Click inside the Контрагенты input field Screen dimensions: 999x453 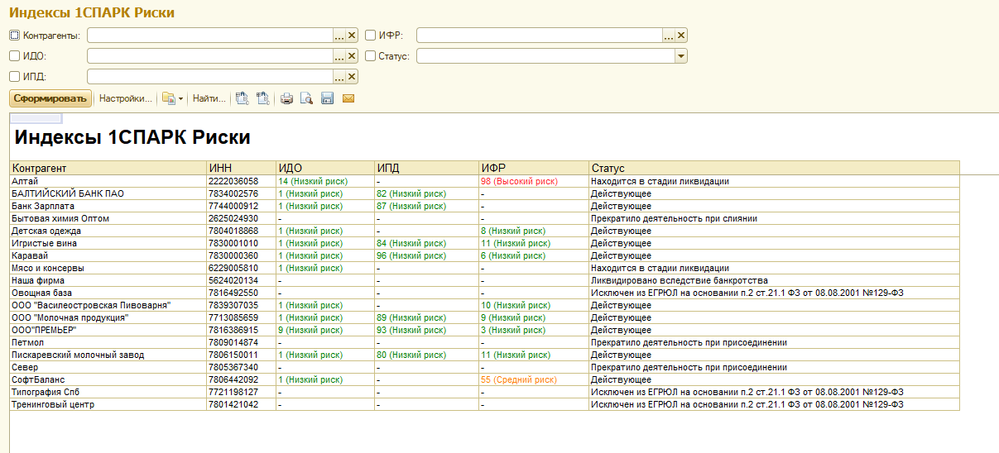pos(209,35)
